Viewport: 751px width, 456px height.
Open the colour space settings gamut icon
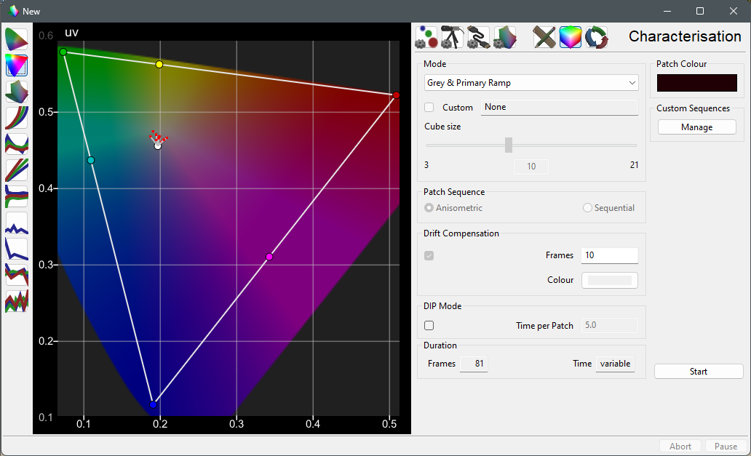[x=504, y=37]
